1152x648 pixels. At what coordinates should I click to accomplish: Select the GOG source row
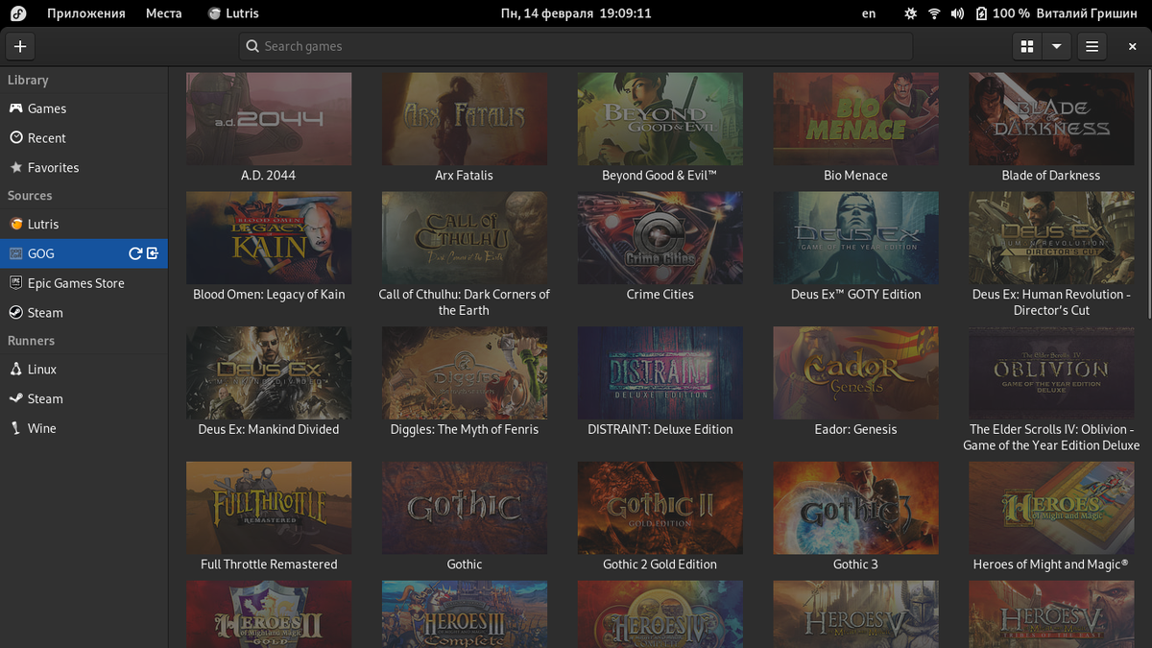pyautogui.click(x=84, y=253)
